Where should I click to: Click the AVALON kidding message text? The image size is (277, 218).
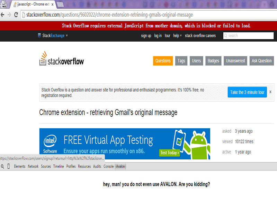click(157, 184)
